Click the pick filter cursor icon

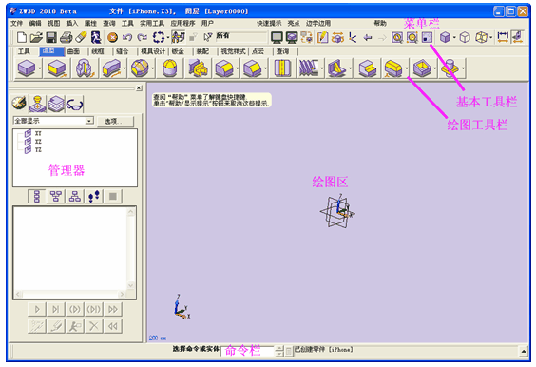[207, 37]
